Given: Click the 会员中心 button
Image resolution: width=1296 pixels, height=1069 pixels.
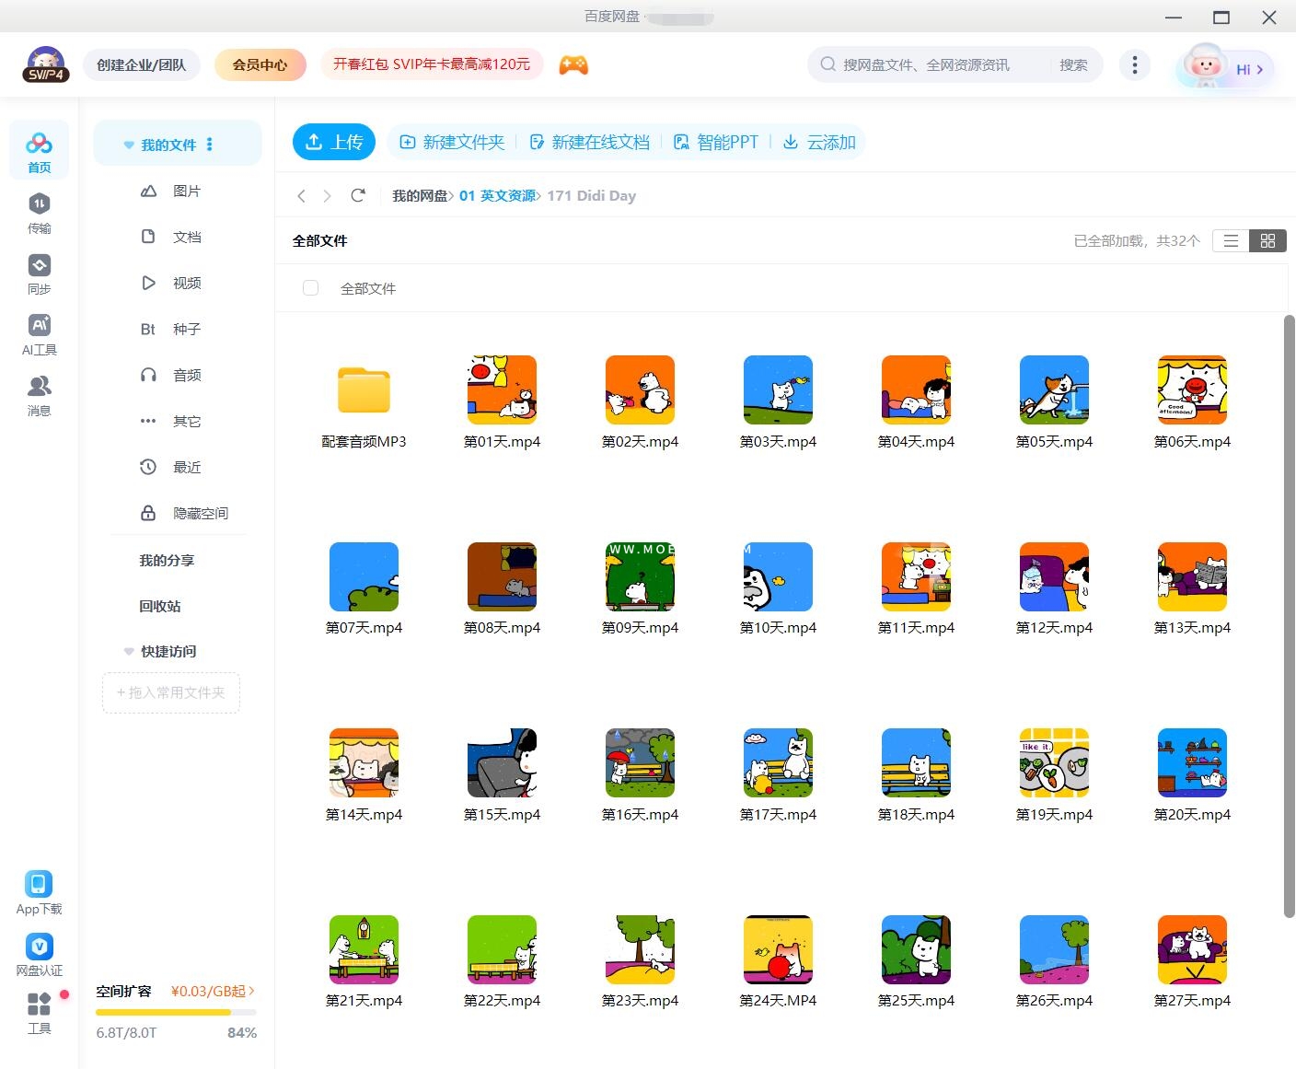Looking at the screenshot, I should pos(260,64).
